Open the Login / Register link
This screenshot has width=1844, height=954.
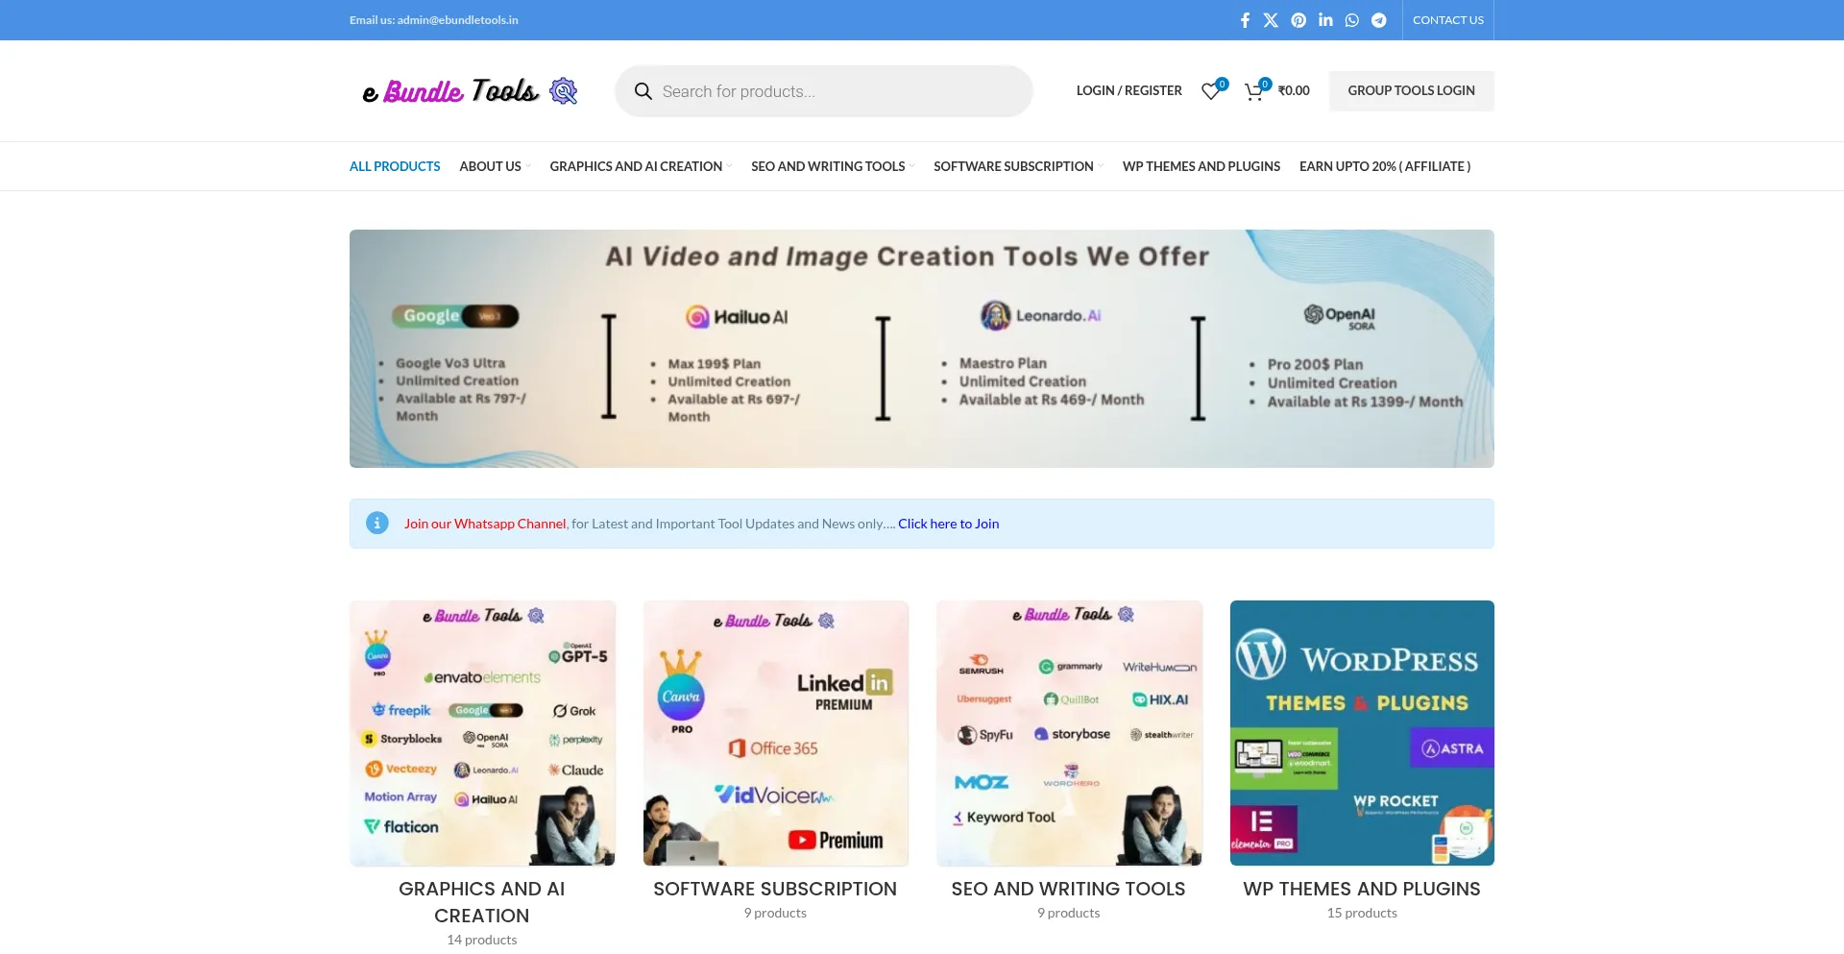tap(1128, 90)
